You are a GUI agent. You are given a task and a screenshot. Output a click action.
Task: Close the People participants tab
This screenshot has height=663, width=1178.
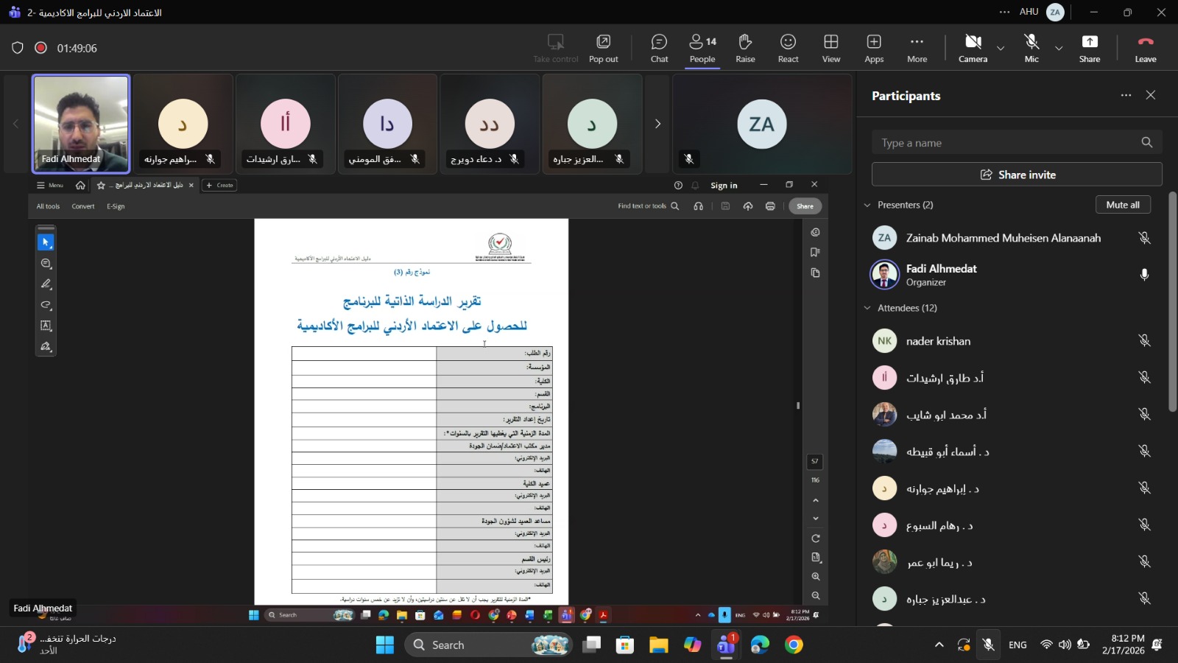click(x=1151, y=95)
